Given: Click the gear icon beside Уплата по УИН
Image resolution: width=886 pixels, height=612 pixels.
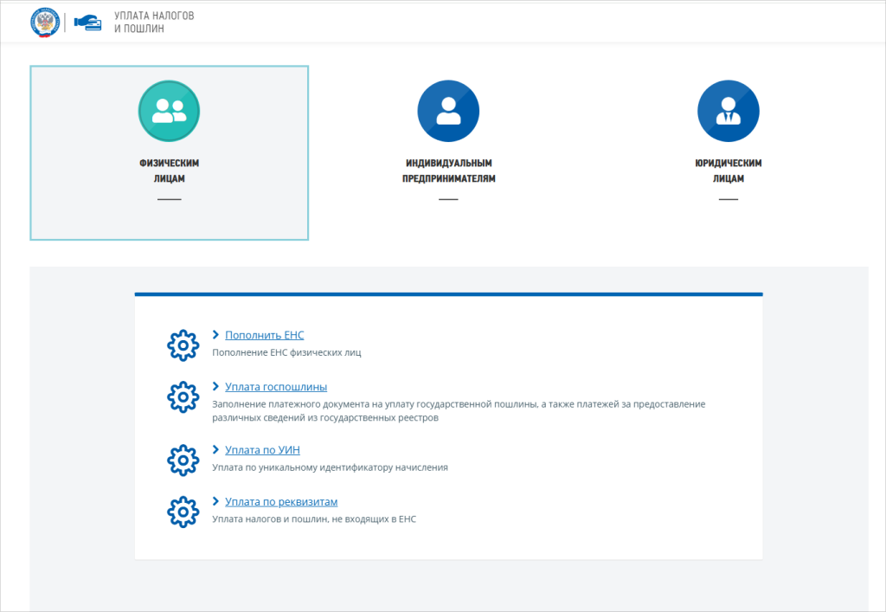Looking at the screenshot, I should tap(182, 459).
